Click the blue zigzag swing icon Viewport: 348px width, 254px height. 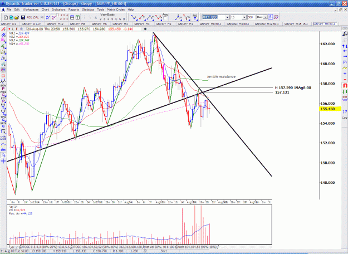(x=48, y=17)
